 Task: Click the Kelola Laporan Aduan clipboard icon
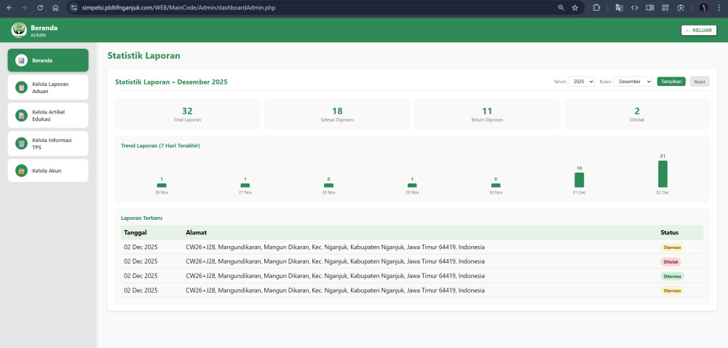[22, 87]
